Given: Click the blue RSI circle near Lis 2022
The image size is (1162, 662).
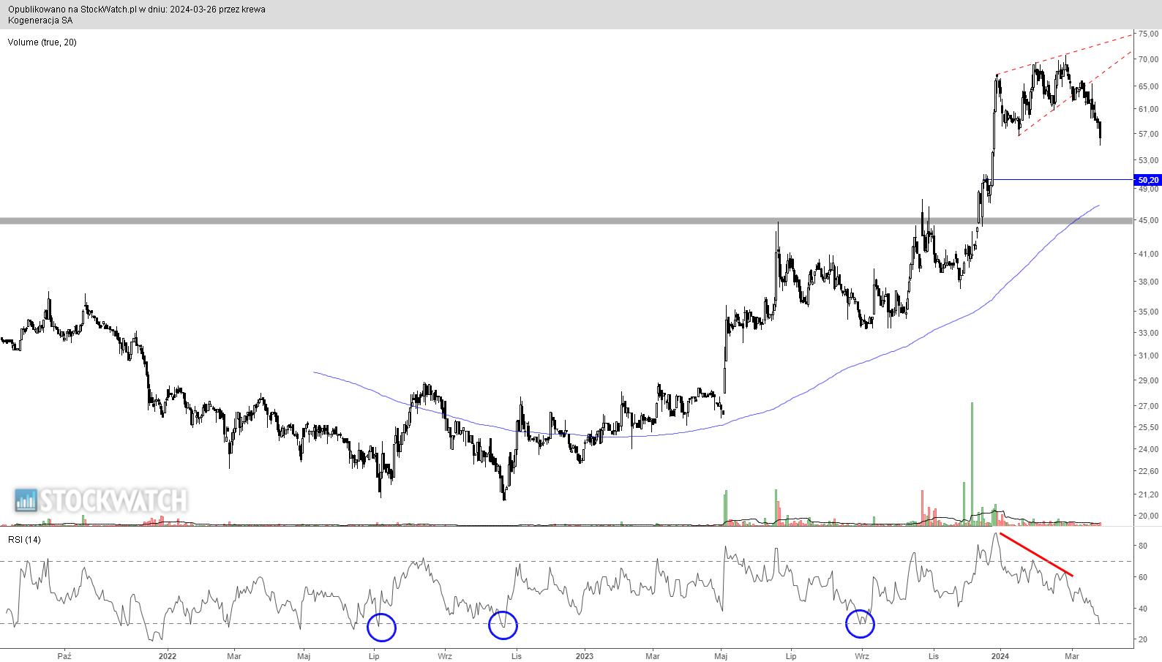Looking at the screenshot, I should pyautogui.click(x=503, y=625).
